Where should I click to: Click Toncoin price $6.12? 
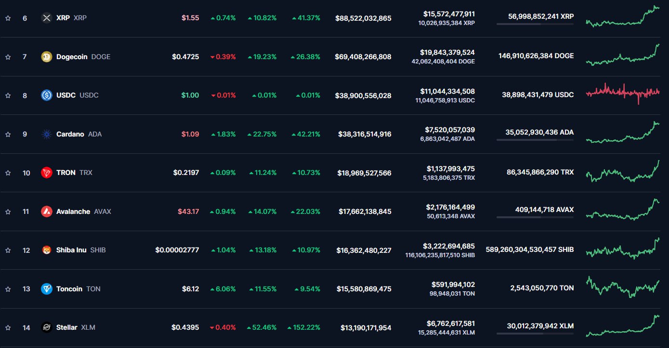[190, 289]
